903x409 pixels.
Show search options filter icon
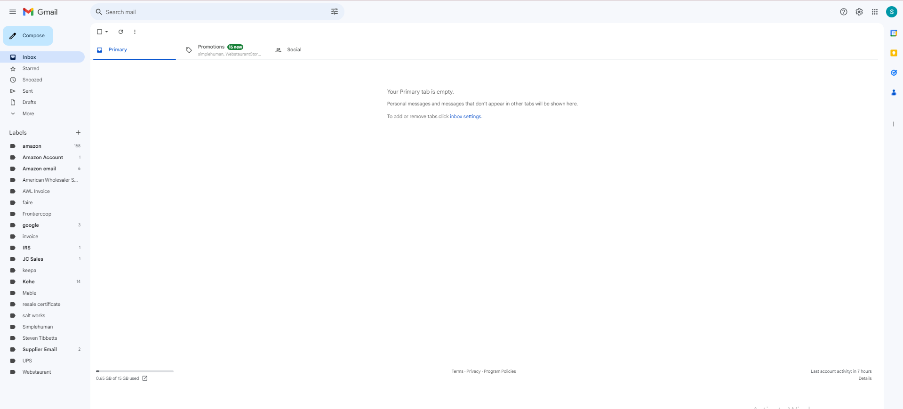335,12
